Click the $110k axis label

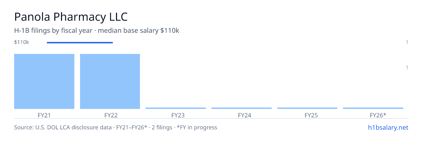click(22, 42)
